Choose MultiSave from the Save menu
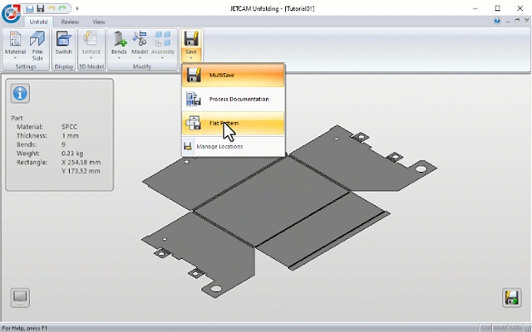 pyautogui.click(x=233, y=76)
